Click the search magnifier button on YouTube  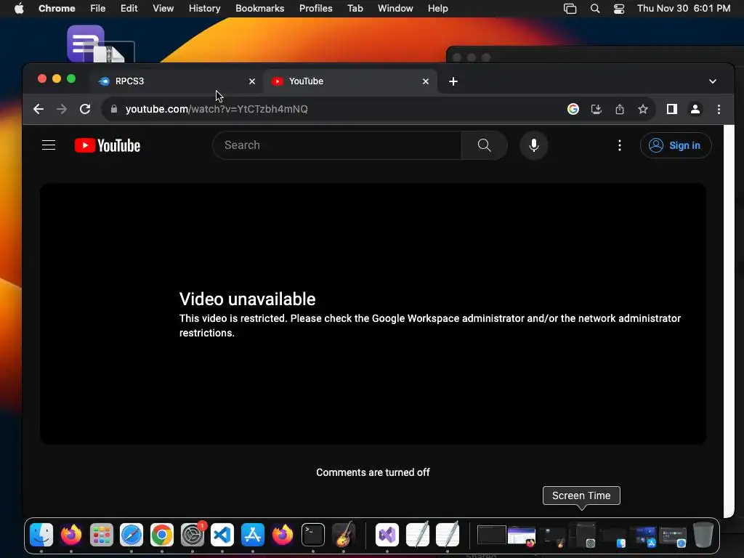(484, 145)
